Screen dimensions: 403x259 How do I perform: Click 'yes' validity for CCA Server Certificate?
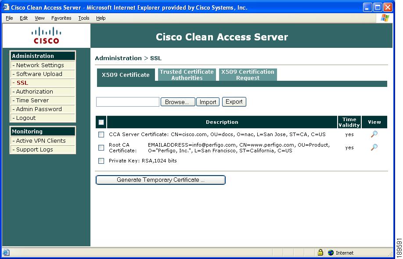point(349,134)
